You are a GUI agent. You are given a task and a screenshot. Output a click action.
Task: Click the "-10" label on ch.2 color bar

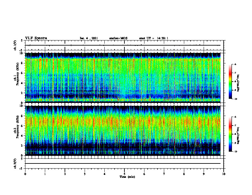pyautogui.click(x=235, y=152)
